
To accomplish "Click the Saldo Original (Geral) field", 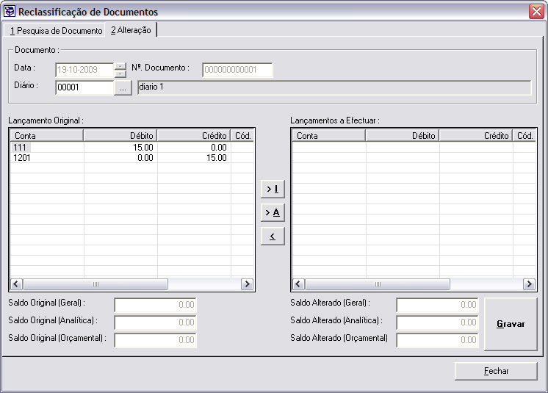I will (x=156, y=305).
